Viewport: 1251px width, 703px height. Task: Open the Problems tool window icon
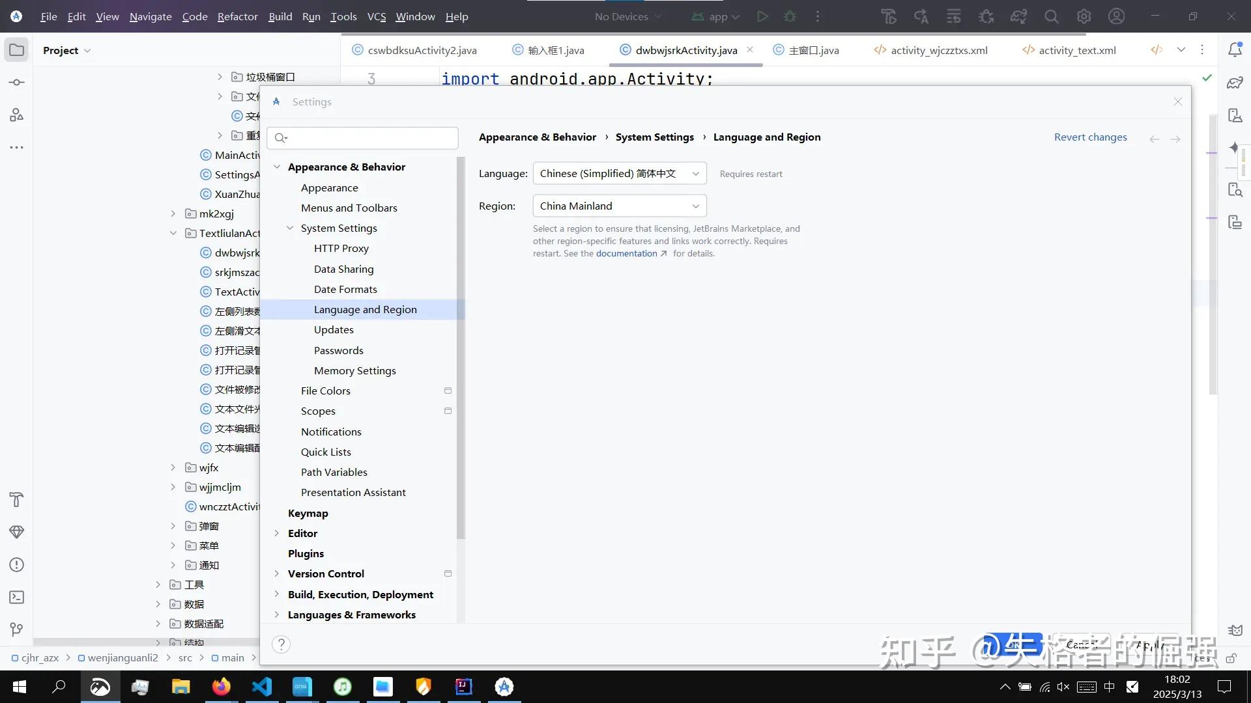[x=17, y=564]
